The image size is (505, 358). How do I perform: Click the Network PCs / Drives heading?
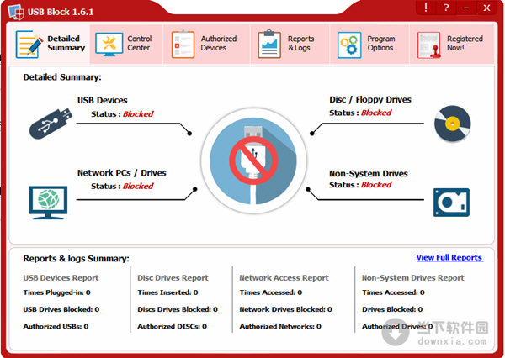(x=122, y=173)
